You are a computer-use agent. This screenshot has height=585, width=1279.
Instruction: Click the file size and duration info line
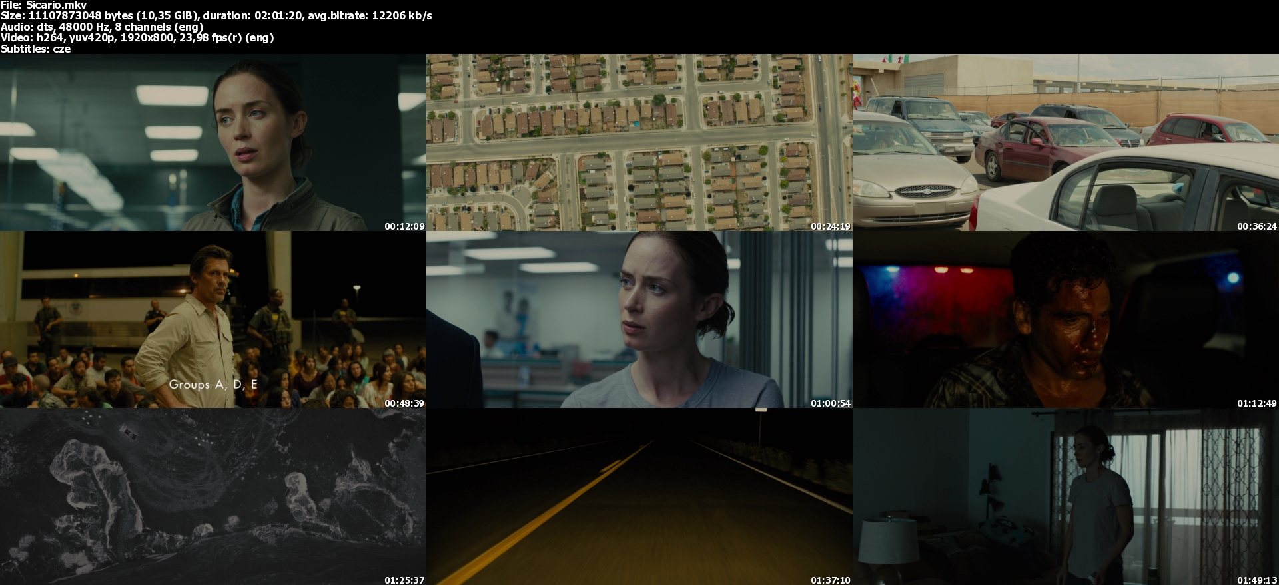click(216, 16)
